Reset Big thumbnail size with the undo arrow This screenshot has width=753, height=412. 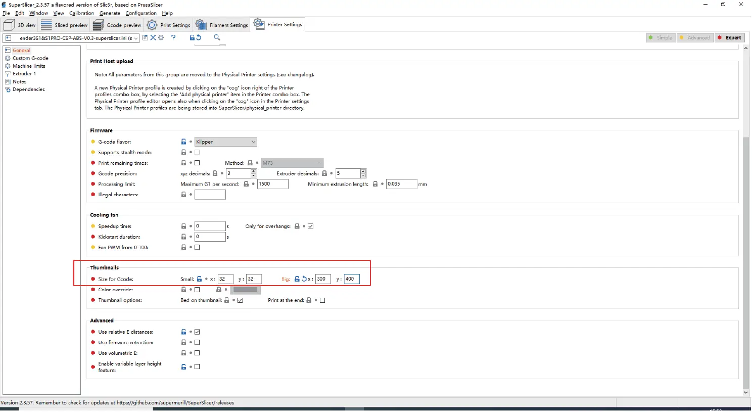[x=304, y=279]
